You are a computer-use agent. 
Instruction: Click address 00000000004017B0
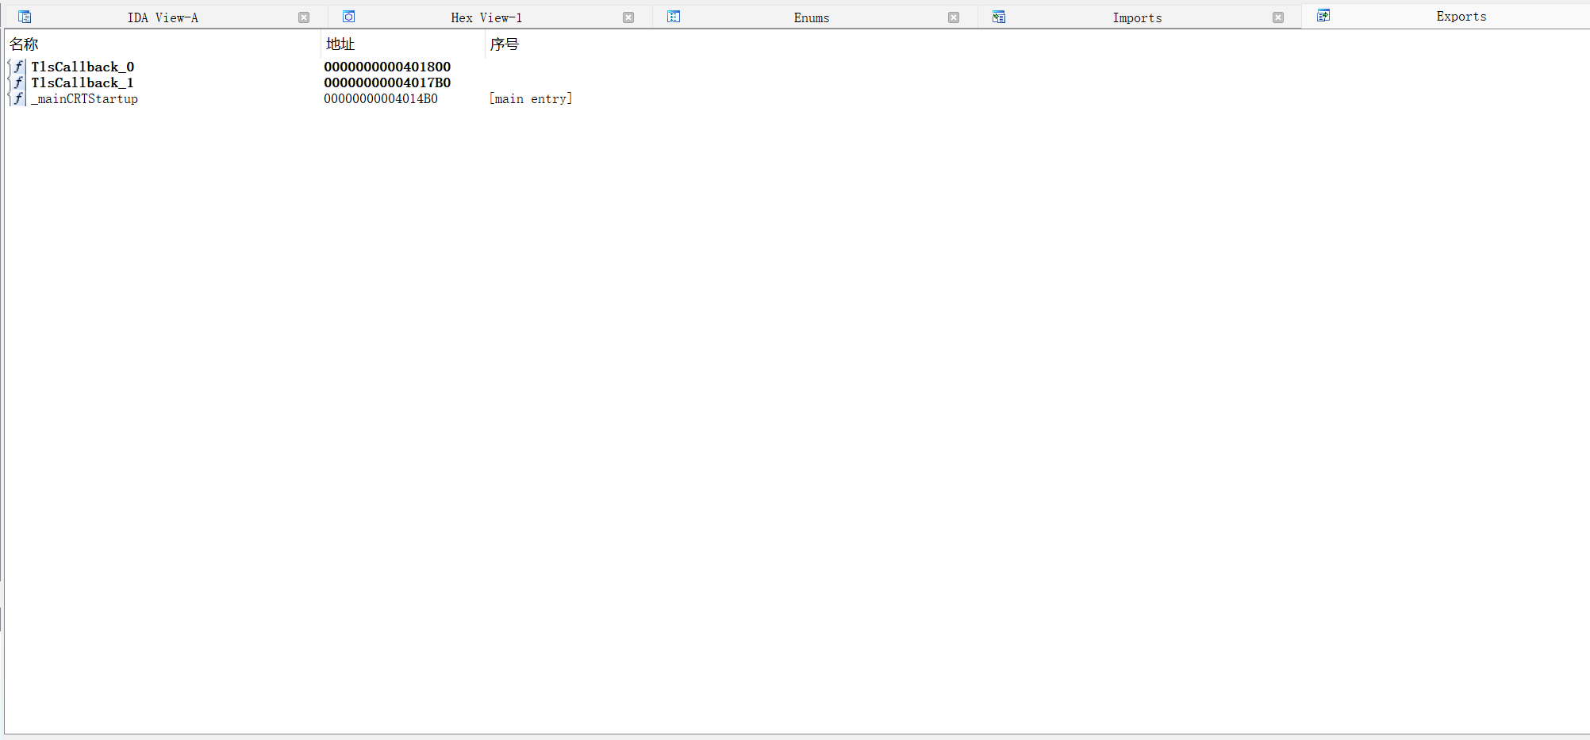click(x=387, y=82)
